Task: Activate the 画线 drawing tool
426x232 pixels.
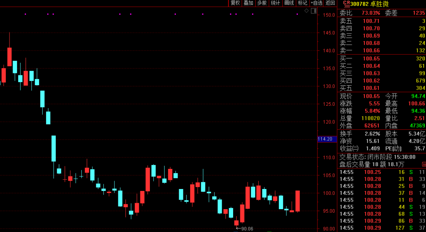Action: 289,3
